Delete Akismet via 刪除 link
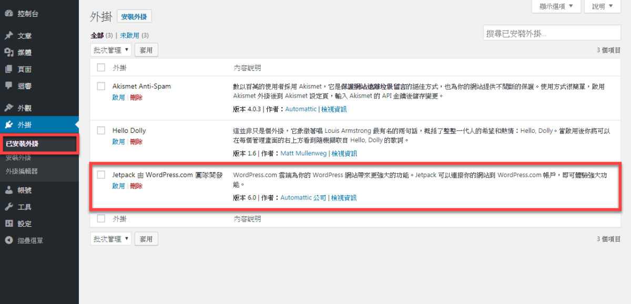 pyautogui.click(x=136, y=98)
